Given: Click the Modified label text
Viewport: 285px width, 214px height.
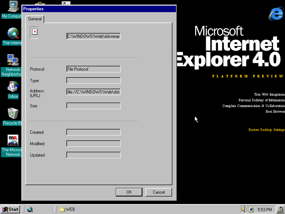Looking at the screenshot, I should tap(37, 144).
